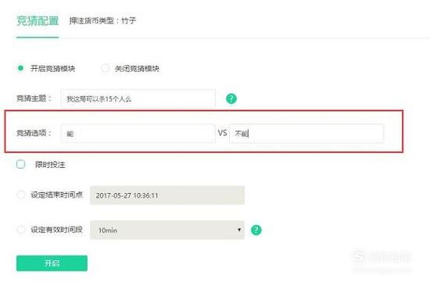Open the 10min duration dropdown
This screenshot has width=430, height=293.
[x=167, y=230]
